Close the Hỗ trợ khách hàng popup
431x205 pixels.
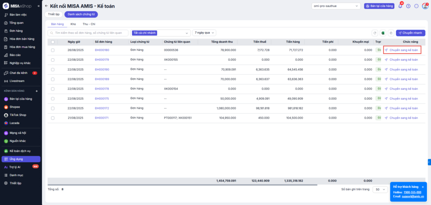[x=423, y=187]
